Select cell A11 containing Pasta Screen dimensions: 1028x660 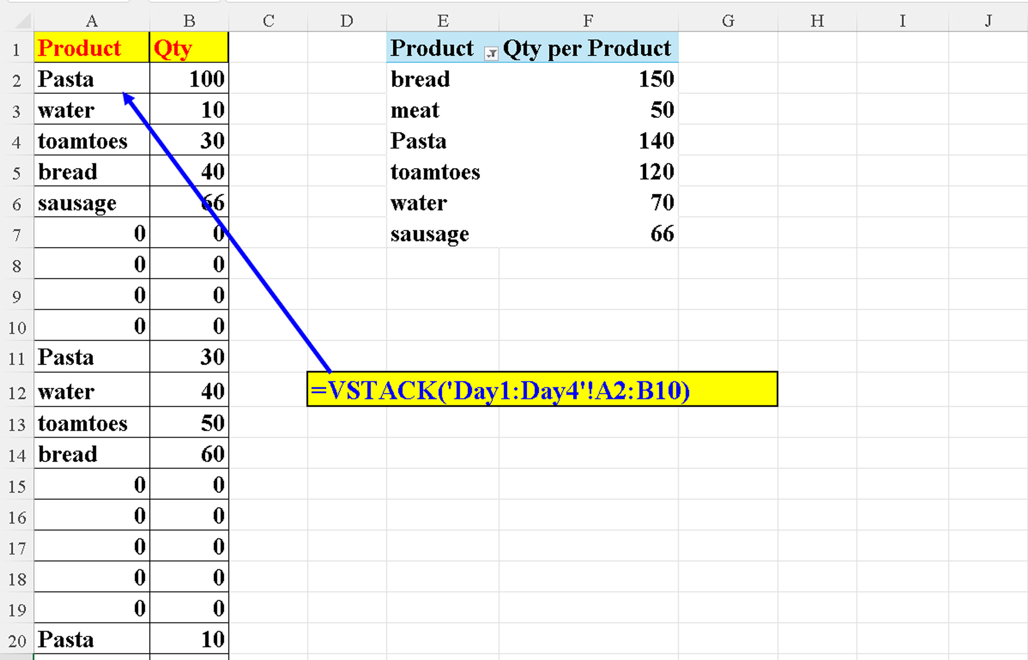[92, 356]
